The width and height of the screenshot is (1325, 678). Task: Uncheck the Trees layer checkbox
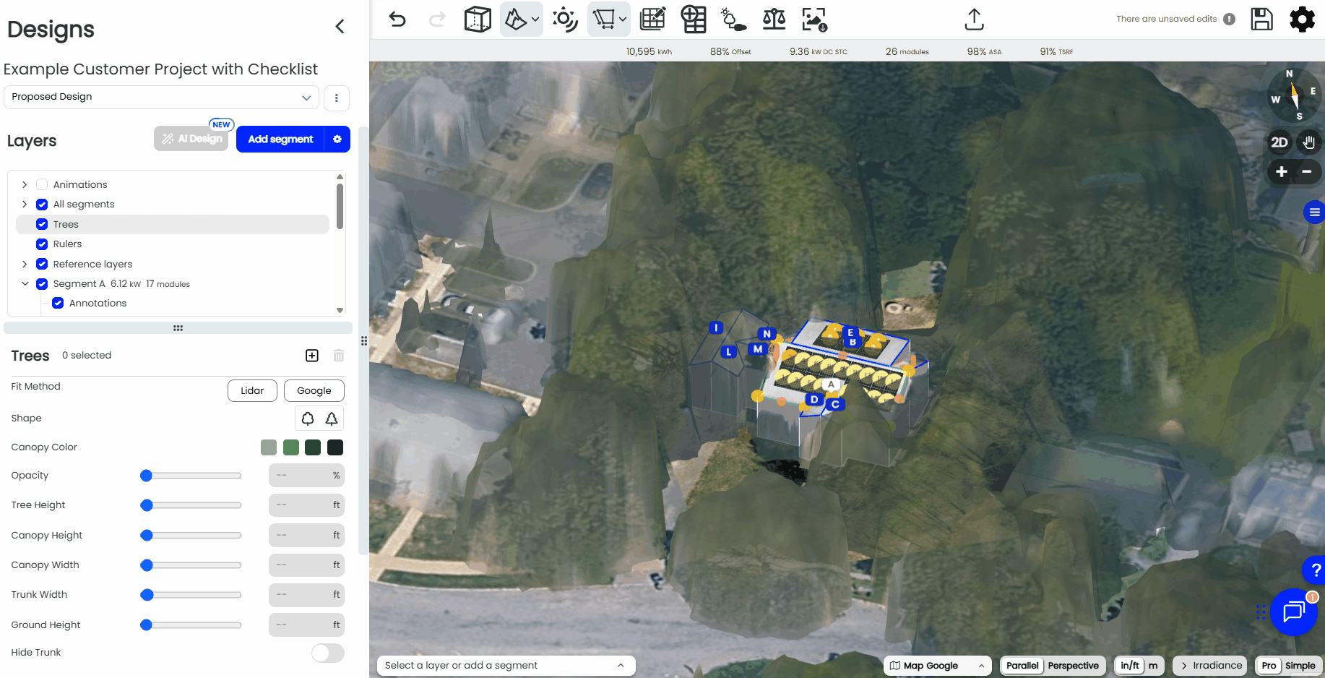point(42,224)
